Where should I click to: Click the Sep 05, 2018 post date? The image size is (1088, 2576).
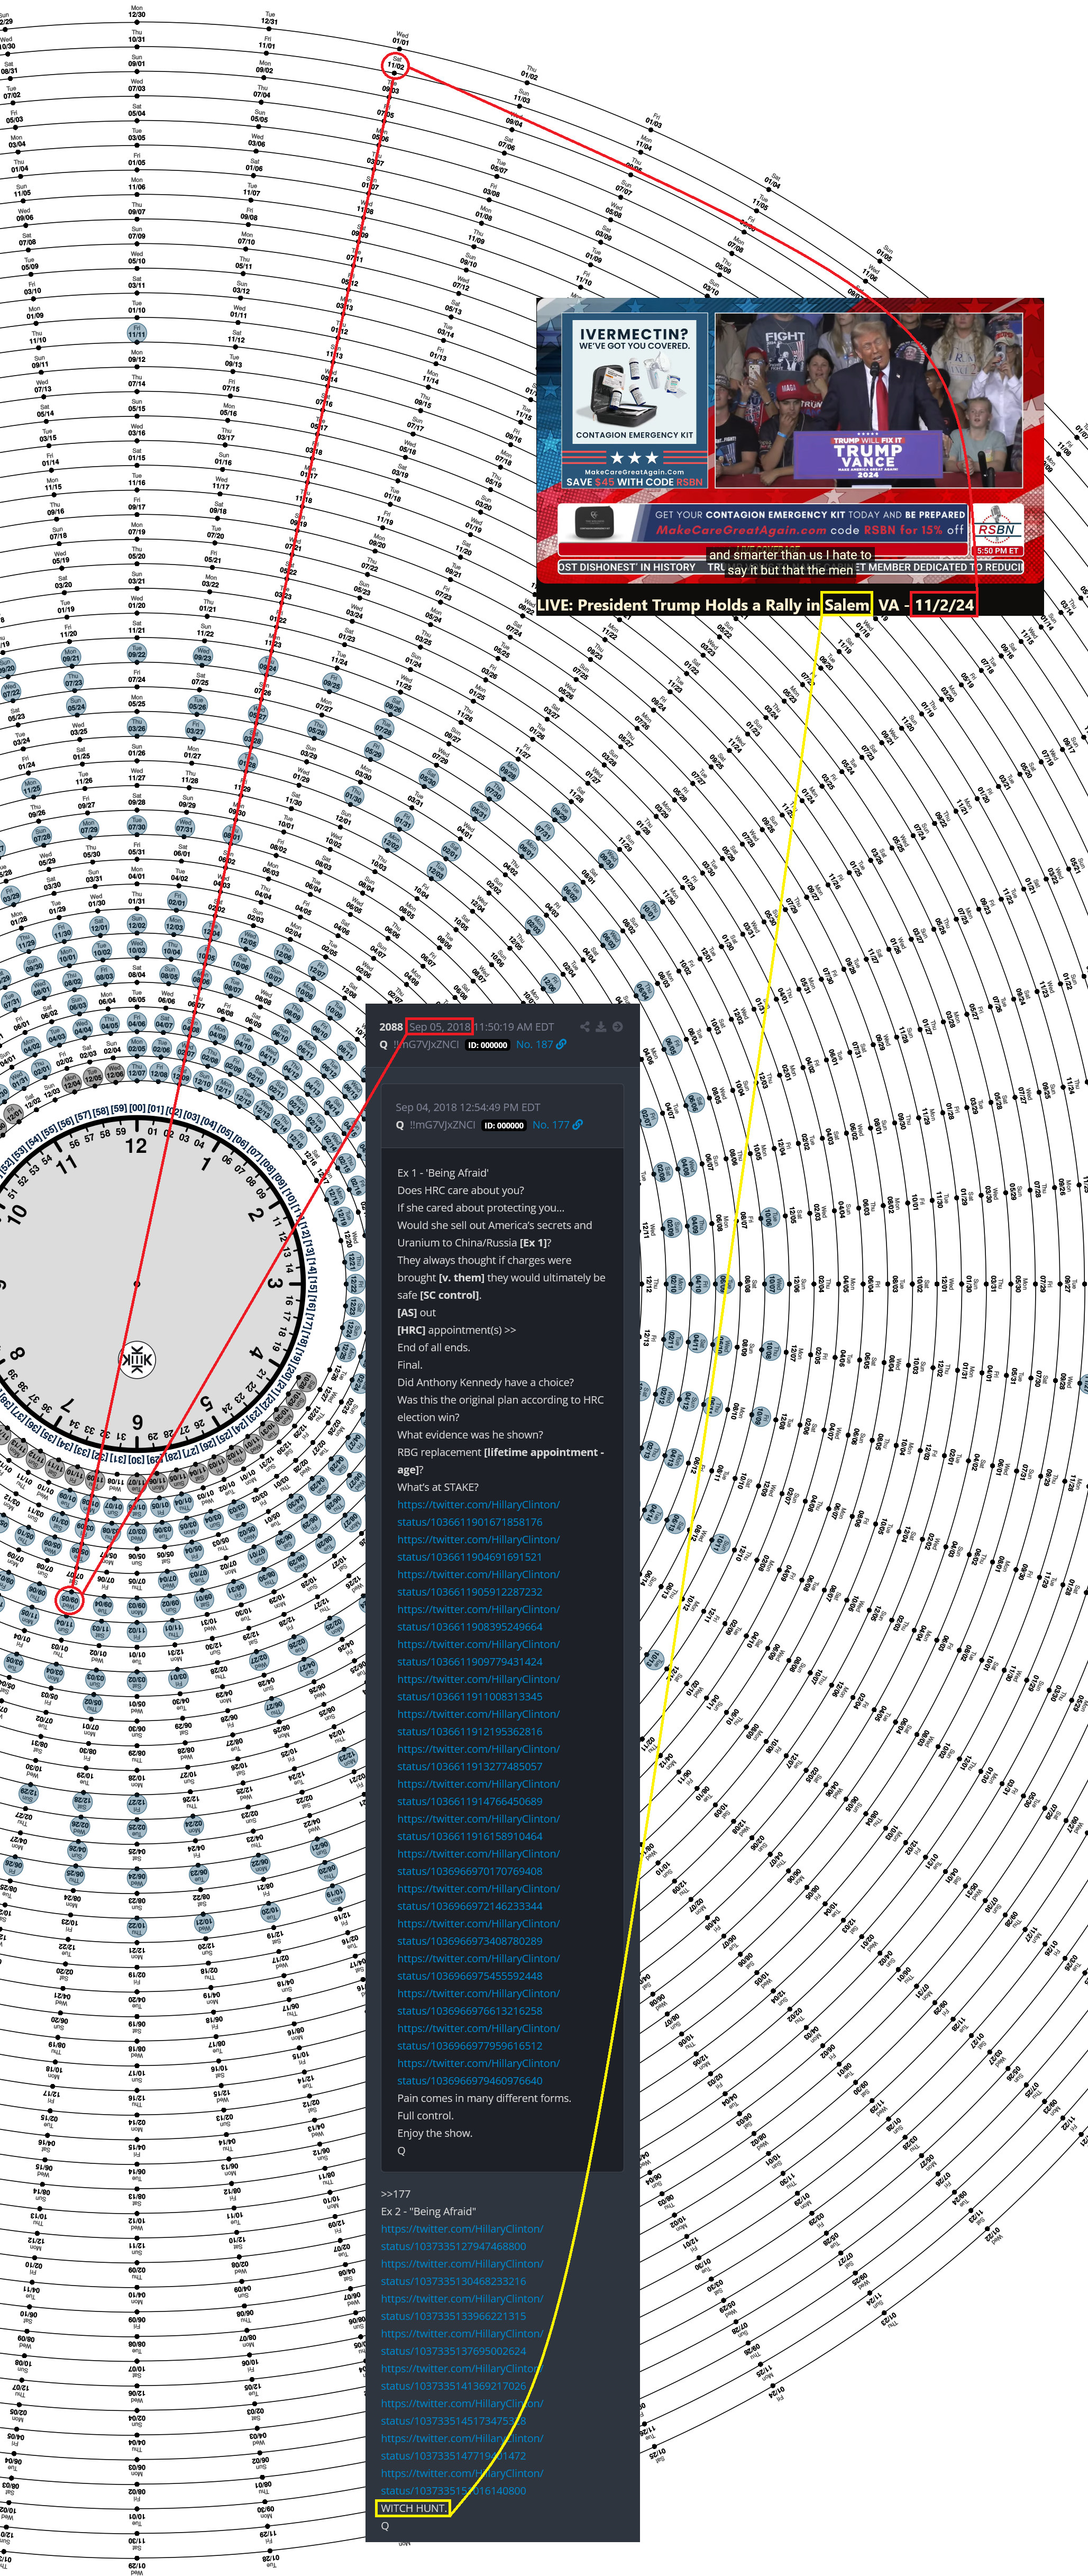(439, 1027)
